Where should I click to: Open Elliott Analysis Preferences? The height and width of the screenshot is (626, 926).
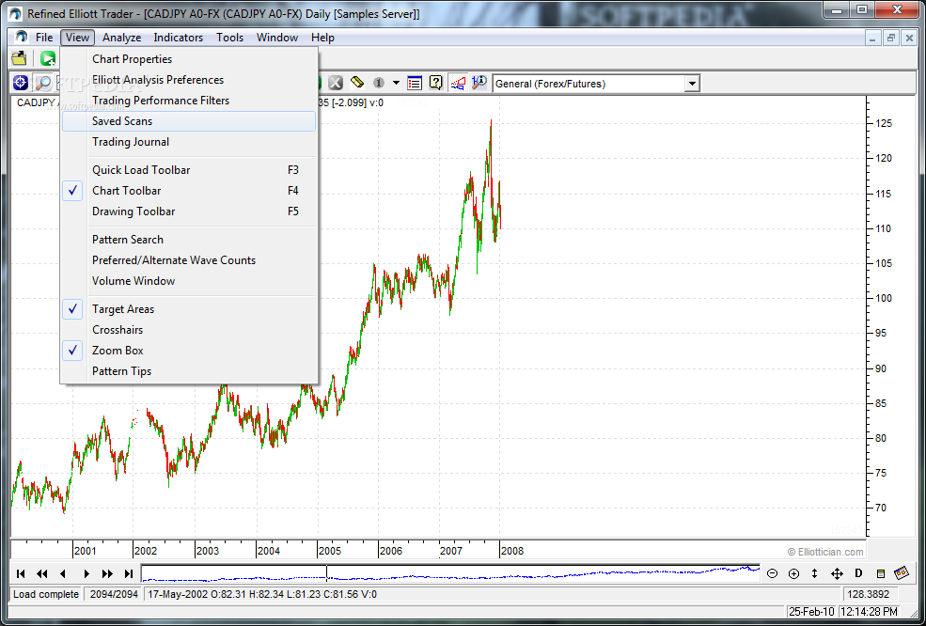[189, 80]
